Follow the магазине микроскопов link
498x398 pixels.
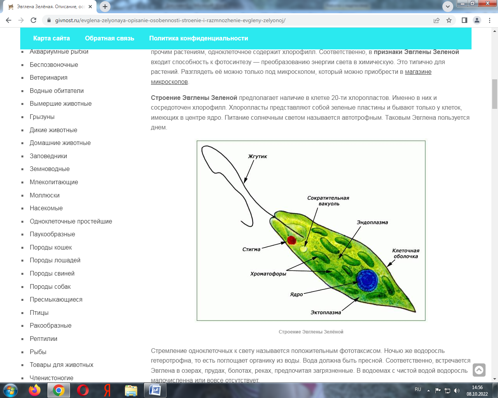click(418, 72)
